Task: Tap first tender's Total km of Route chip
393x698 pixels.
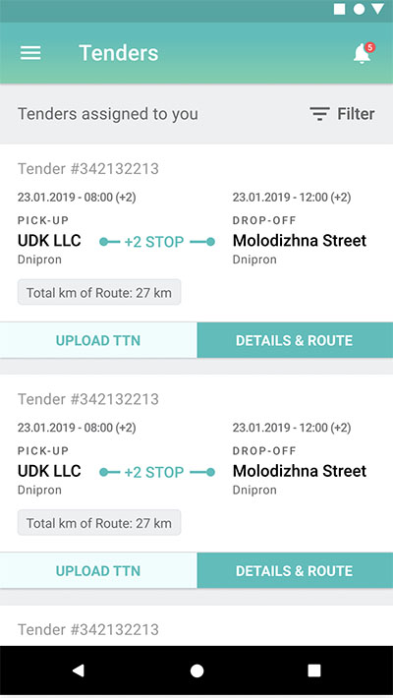Action: click(99, 292)
